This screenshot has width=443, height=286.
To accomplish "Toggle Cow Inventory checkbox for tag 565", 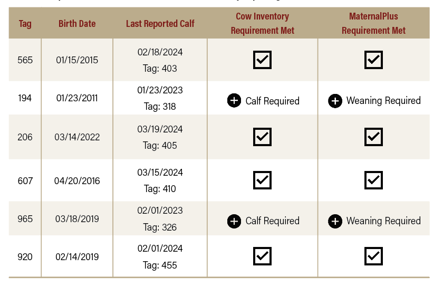I will (262, 60).
